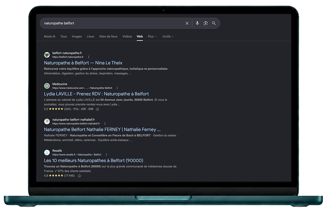
Task: Switch to Mode IA tab
Action: 50,37
